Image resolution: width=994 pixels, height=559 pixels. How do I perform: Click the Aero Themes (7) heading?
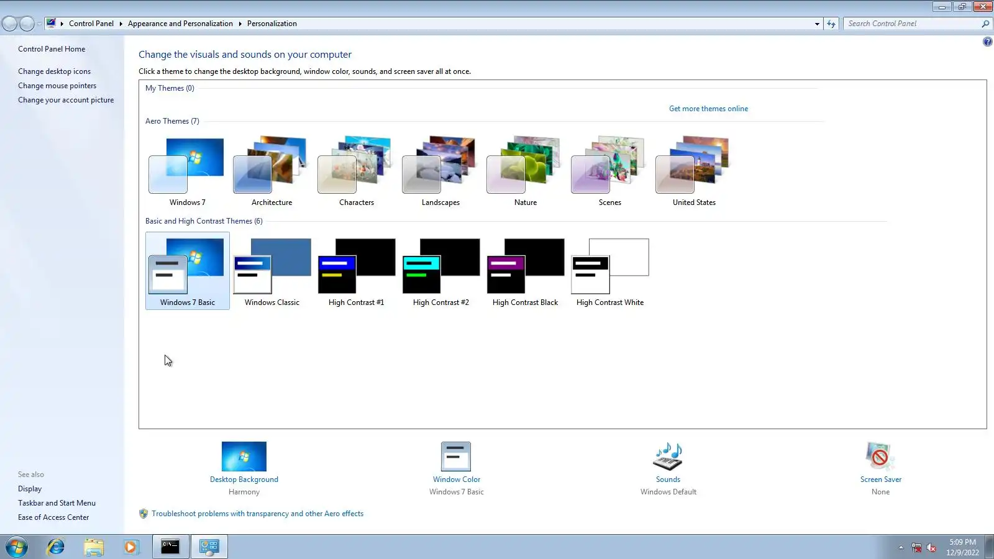point(172,121)
